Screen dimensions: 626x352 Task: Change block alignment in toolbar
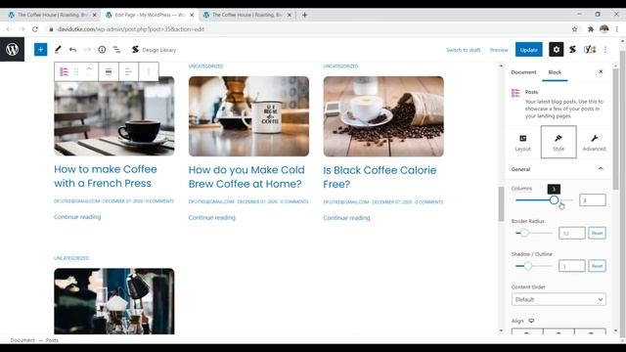click(109, 71)
